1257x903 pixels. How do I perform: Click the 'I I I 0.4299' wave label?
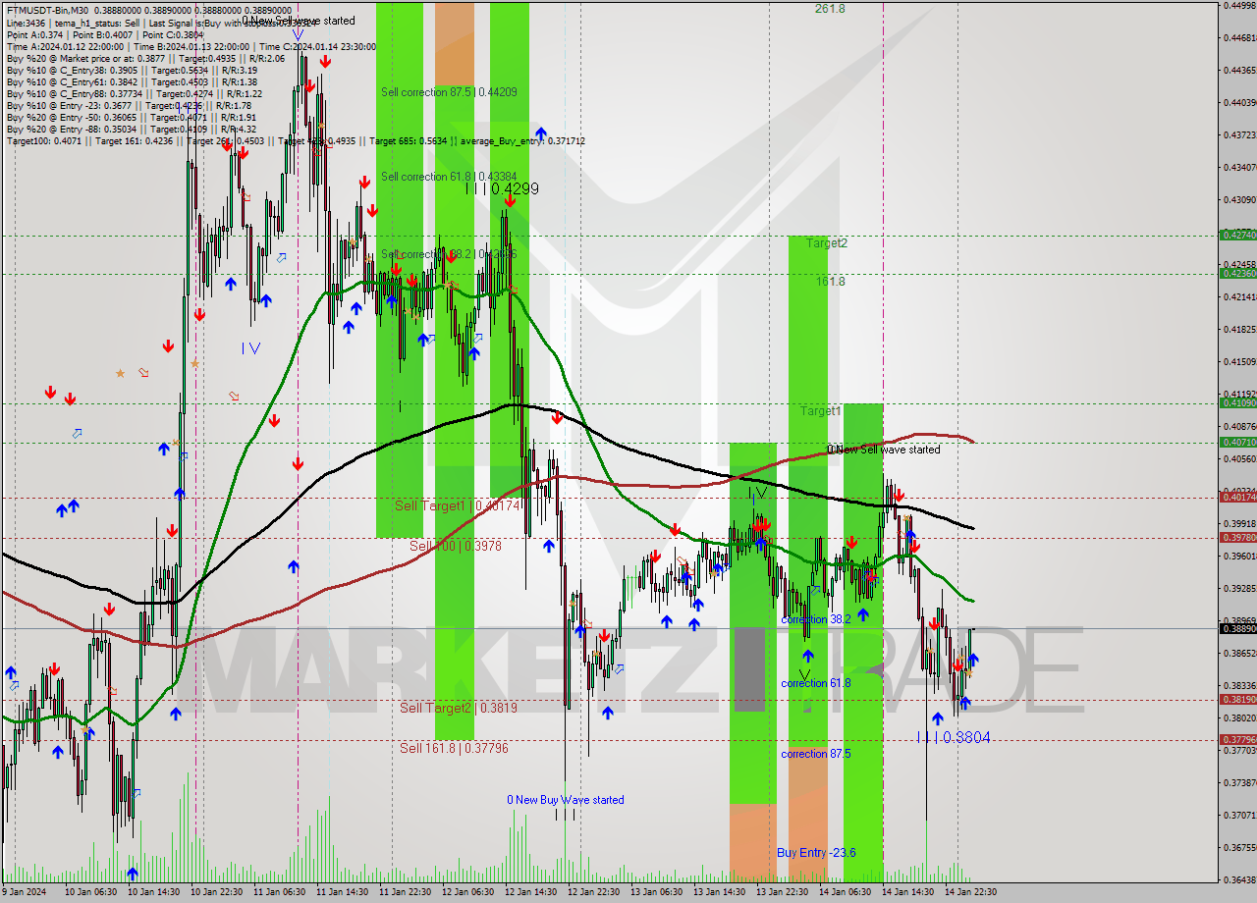coord(502,188)
